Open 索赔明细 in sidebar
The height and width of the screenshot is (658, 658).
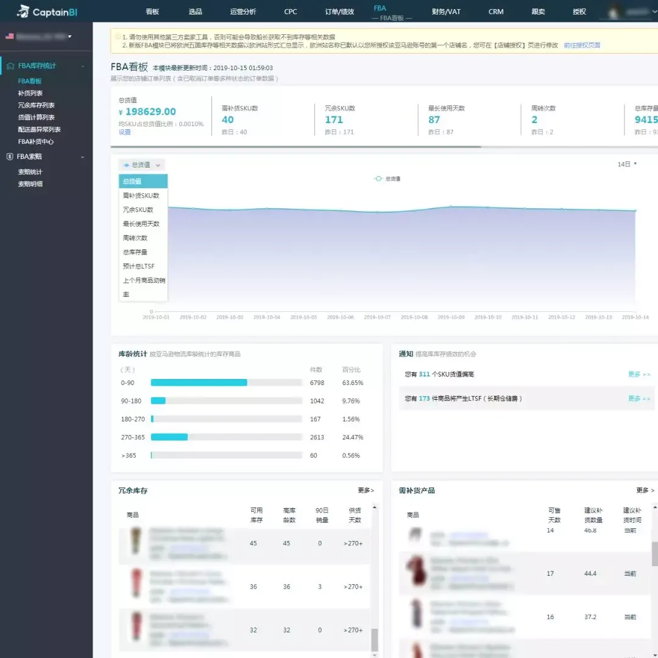click(x=30, y=184)
